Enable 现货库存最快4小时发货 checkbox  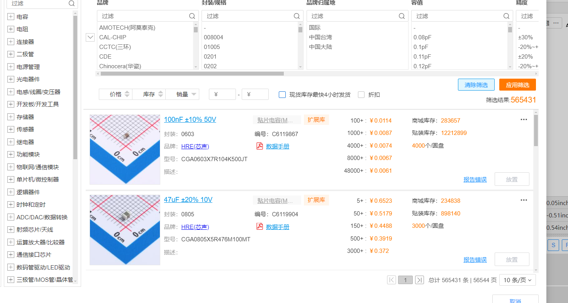coord(282,94)
